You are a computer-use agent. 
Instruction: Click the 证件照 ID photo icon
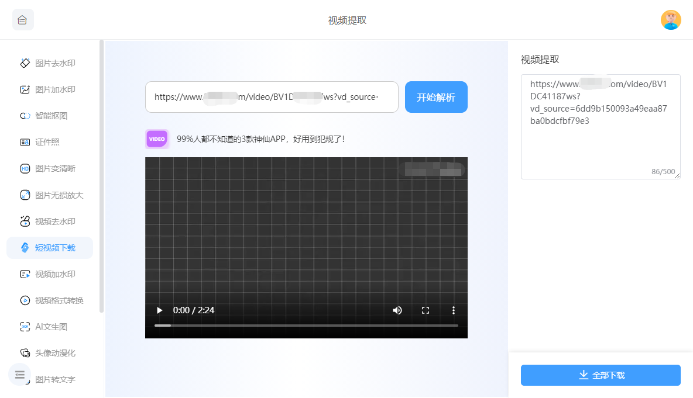coord(25,142)
